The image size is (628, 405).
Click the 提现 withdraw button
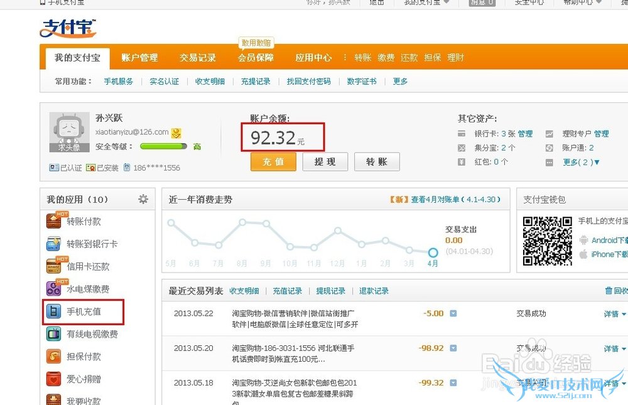[x=325, y=162]
